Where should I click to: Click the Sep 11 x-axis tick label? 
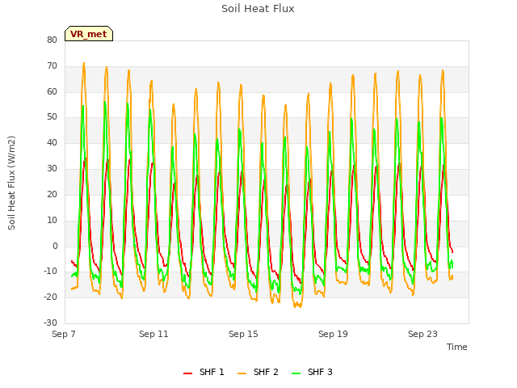point(153,334)
